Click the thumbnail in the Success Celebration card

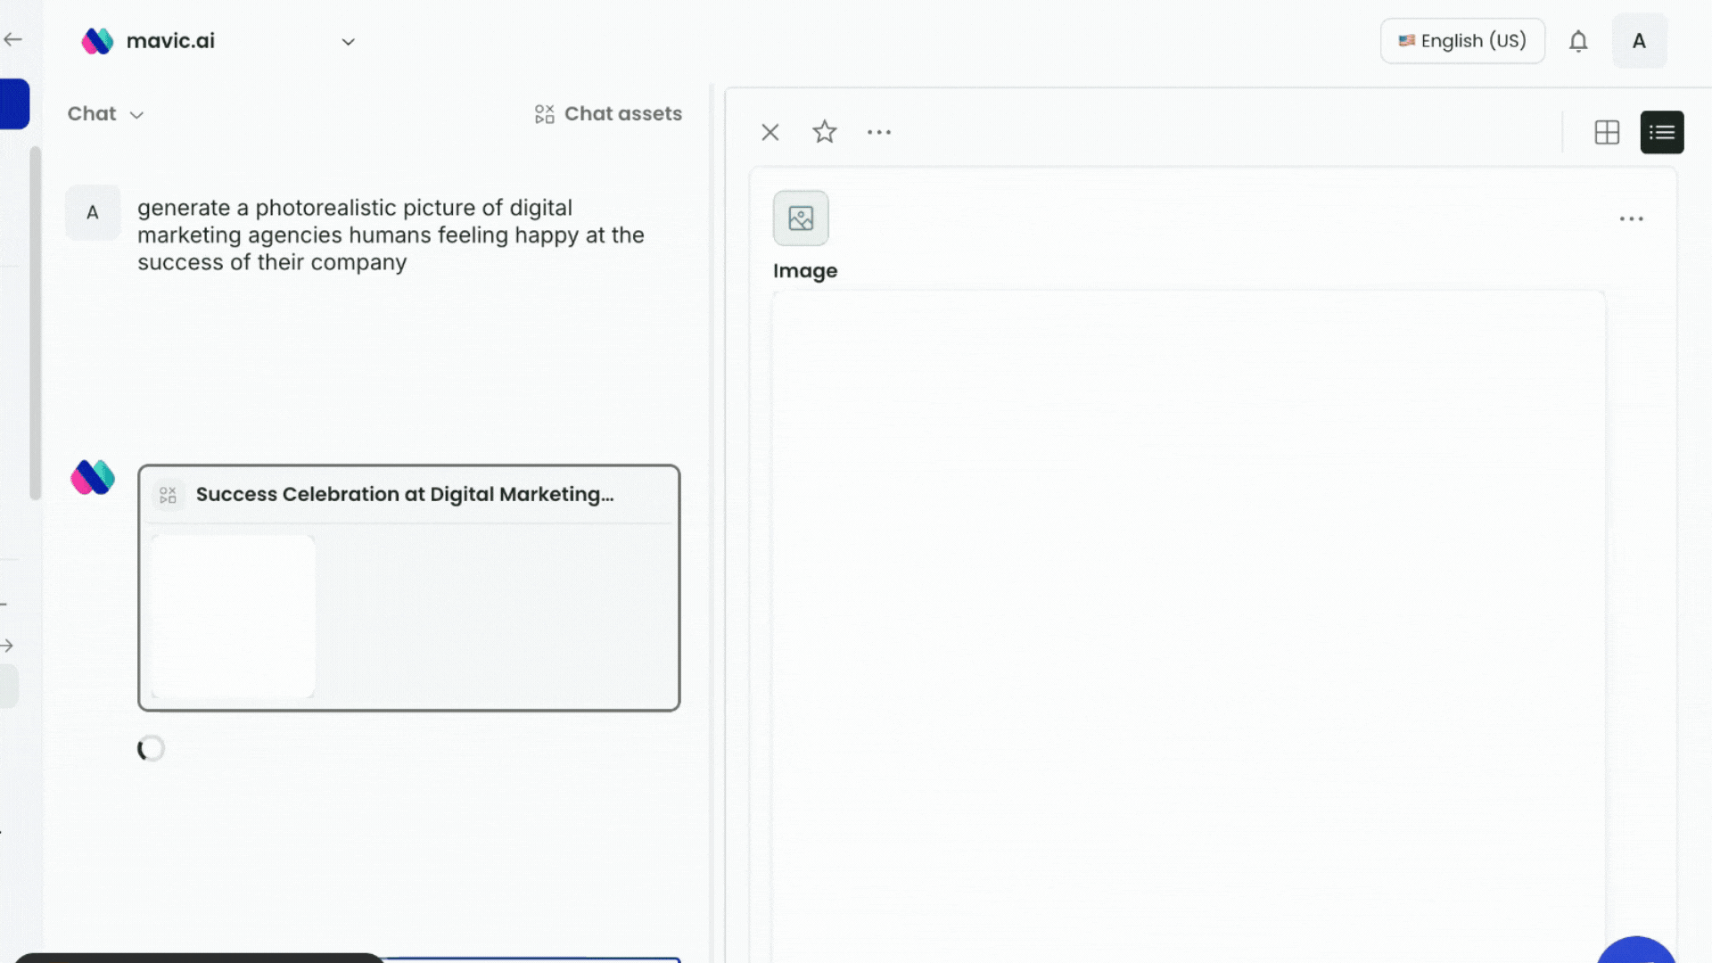(x=233, y=616)
